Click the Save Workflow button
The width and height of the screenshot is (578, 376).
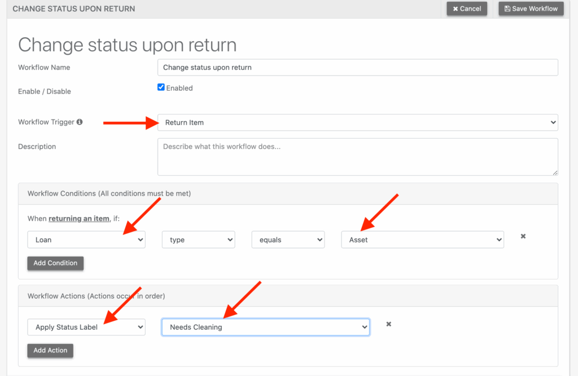tap(531, 8)
